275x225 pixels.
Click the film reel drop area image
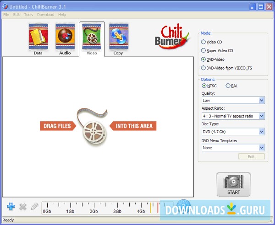(93, 127)
